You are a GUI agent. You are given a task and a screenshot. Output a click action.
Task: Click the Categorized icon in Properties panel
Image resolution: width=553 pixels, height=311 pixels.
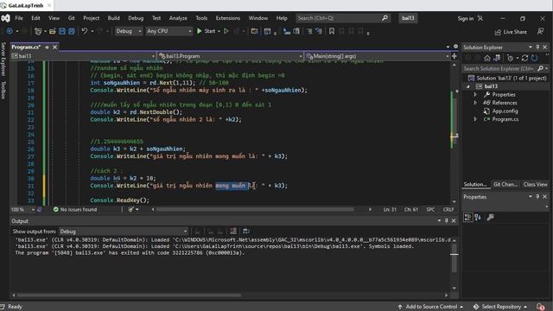point(468,218)
